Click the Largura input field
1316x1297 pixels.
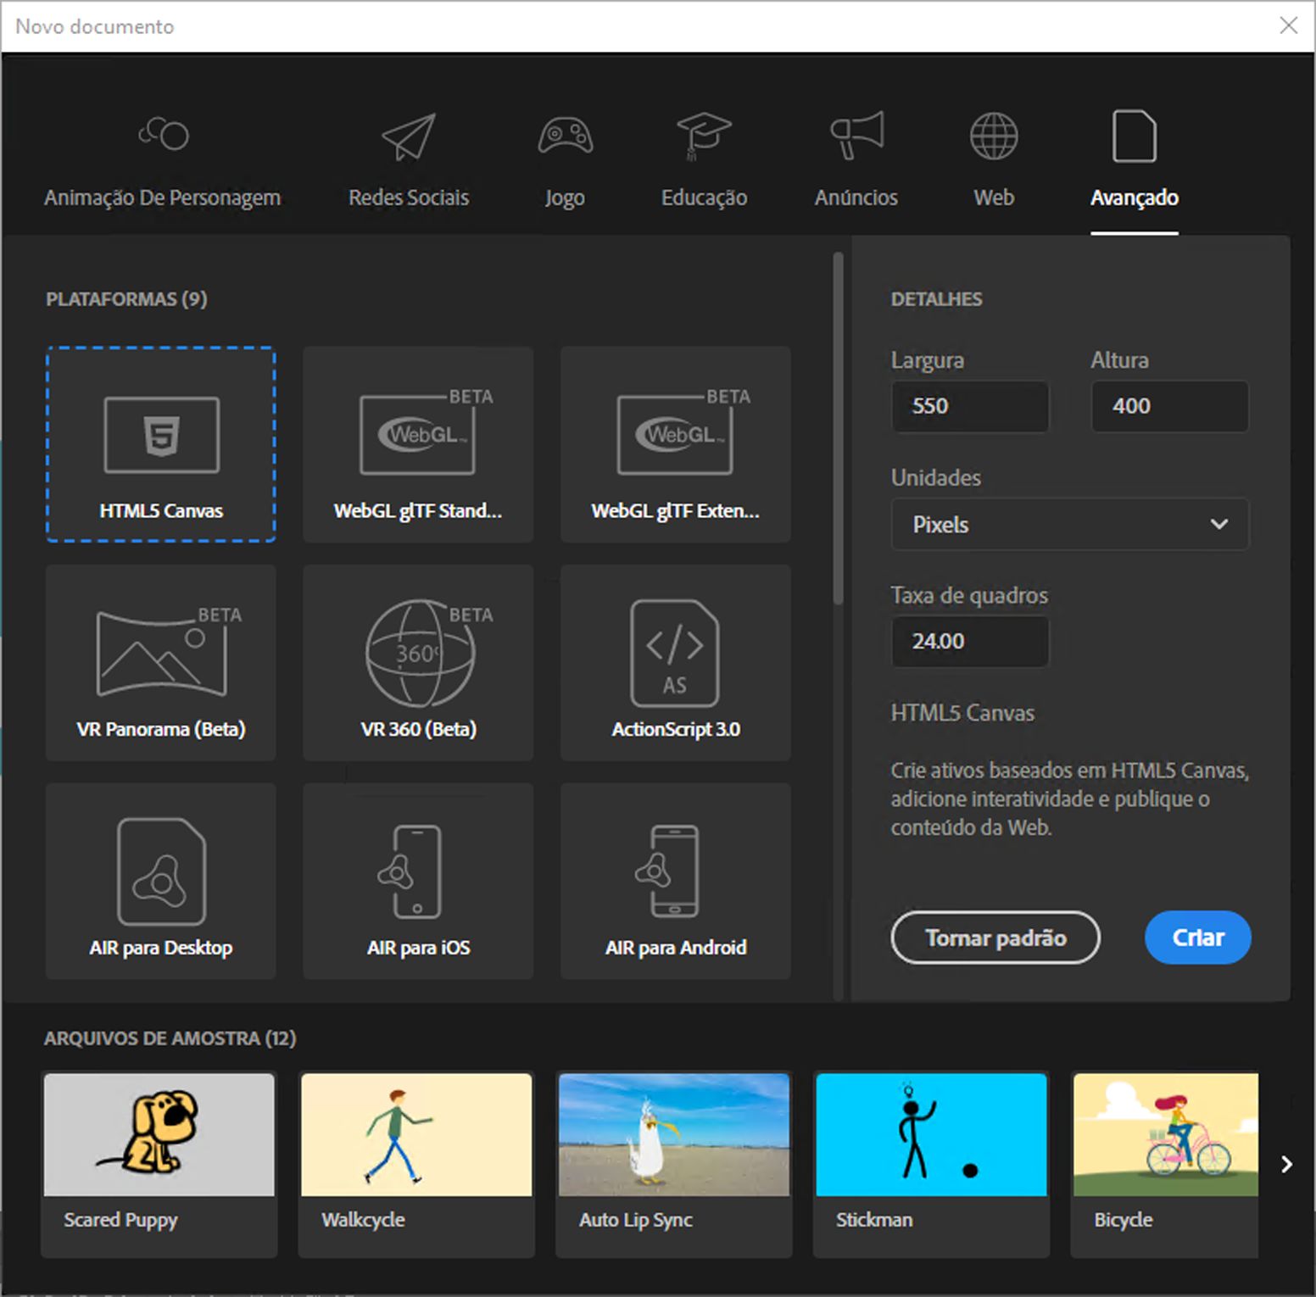click(970, 406)
